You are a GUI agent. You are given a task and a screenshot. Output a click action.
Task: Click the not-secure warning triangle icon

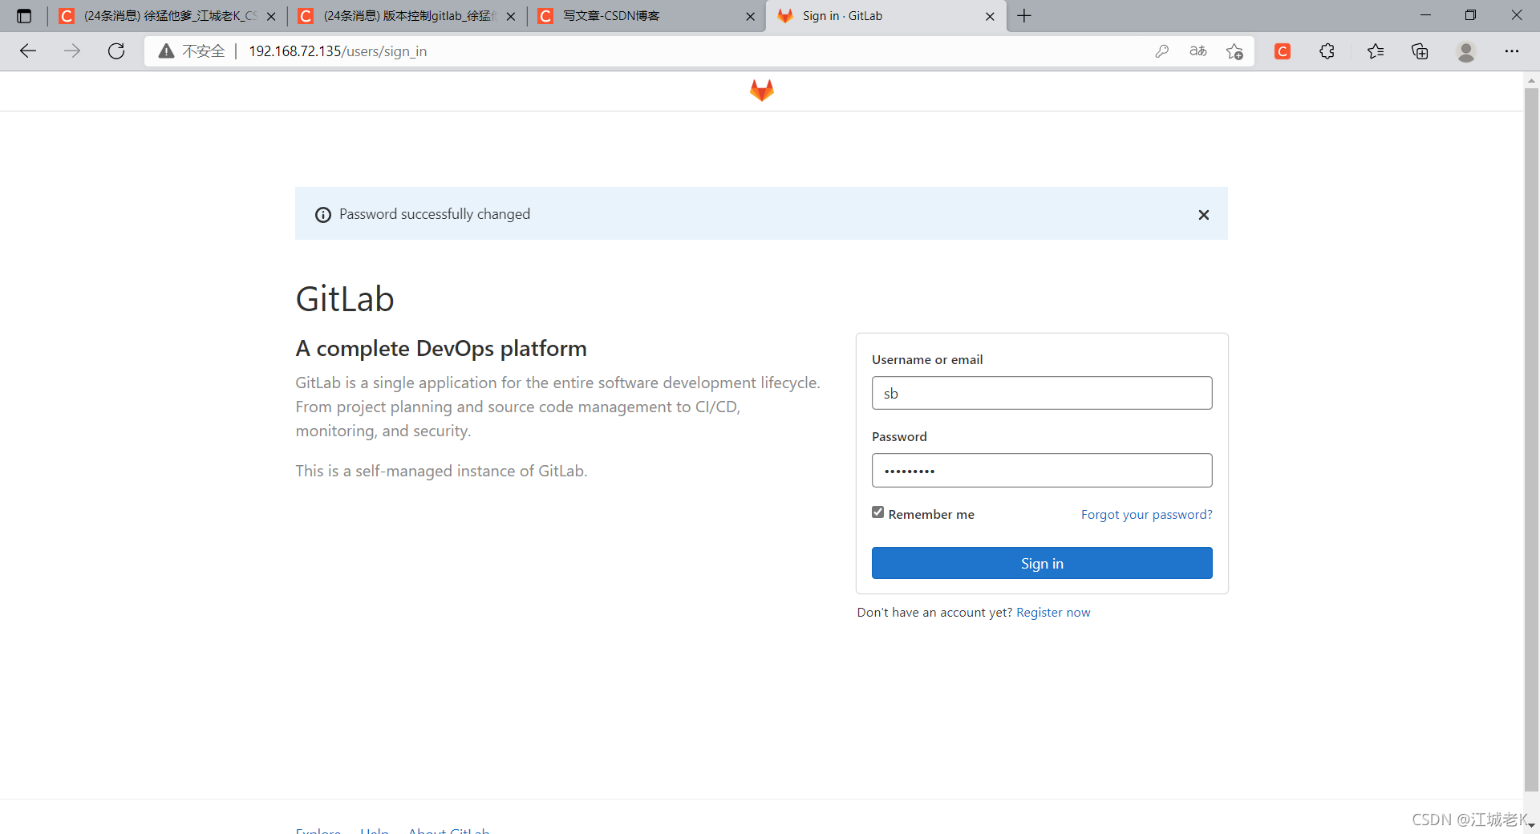[166, 51]
